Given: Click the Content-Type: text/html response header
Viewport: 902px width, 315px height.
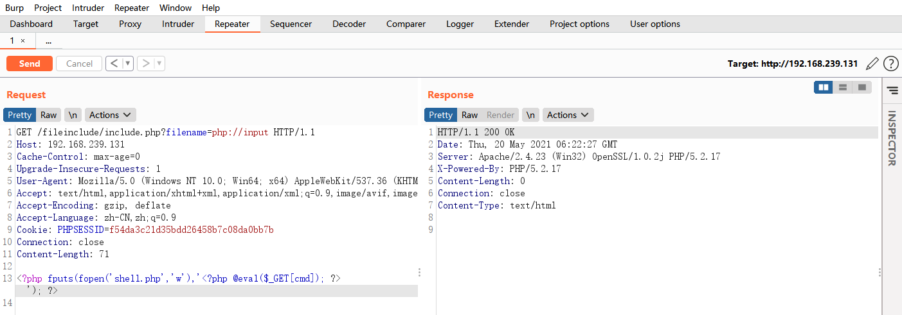Looking at the screenshot, I should [x=497, y=205].
